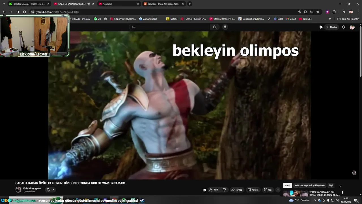362x204 pixels.
Task: Click the purple extension icon in toolbar
Action: click(327, 12)
